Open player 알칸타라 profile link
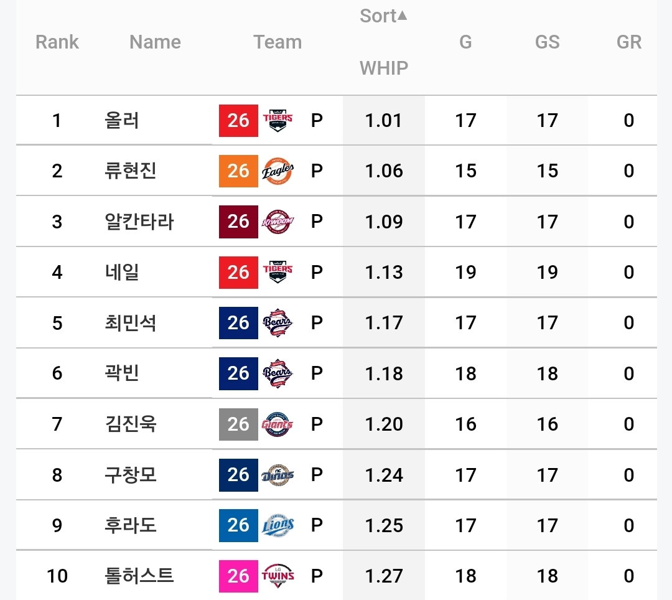Image resolution: width=672 pixels, height=600 pixels. coord(139,222)
